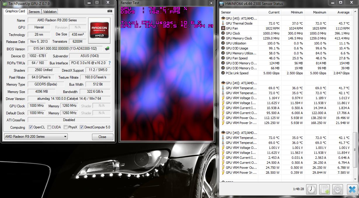Click the GPU Utilization row icon
Image resolution: width=359 pixels, height=198 pixels.
[223, 43]
